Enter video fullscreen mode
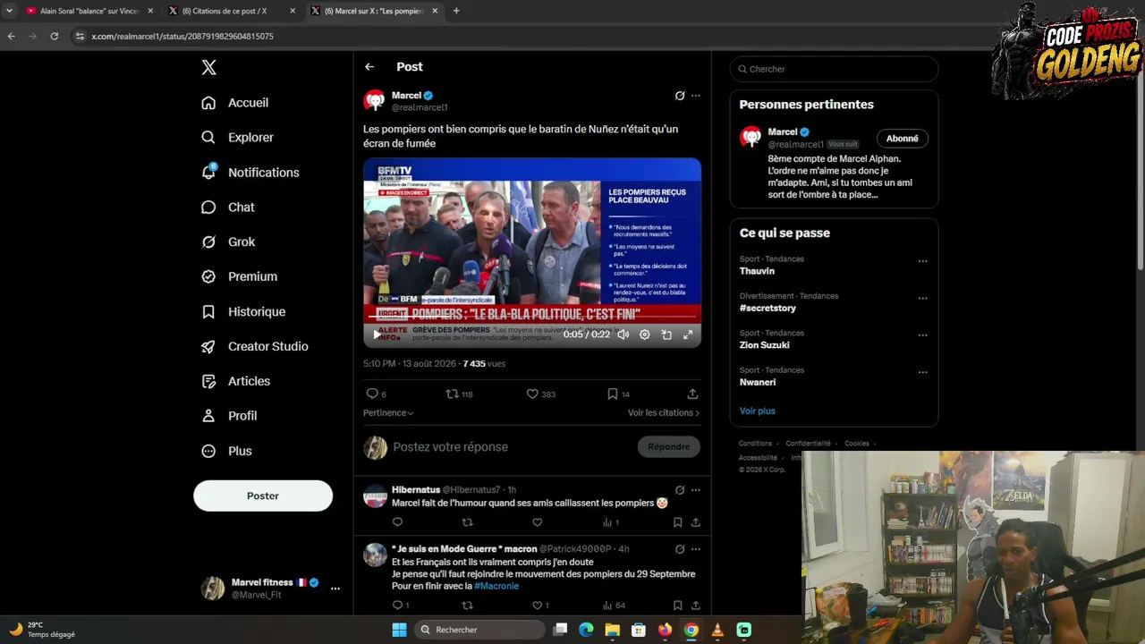The width and height of the screenshot is (1145, 644). pyautogui.click(x=688, y=335)
